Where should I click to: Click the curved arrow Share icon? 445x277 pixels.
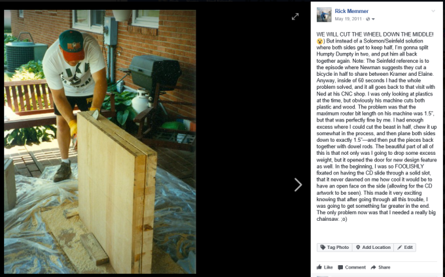[374, 267]
